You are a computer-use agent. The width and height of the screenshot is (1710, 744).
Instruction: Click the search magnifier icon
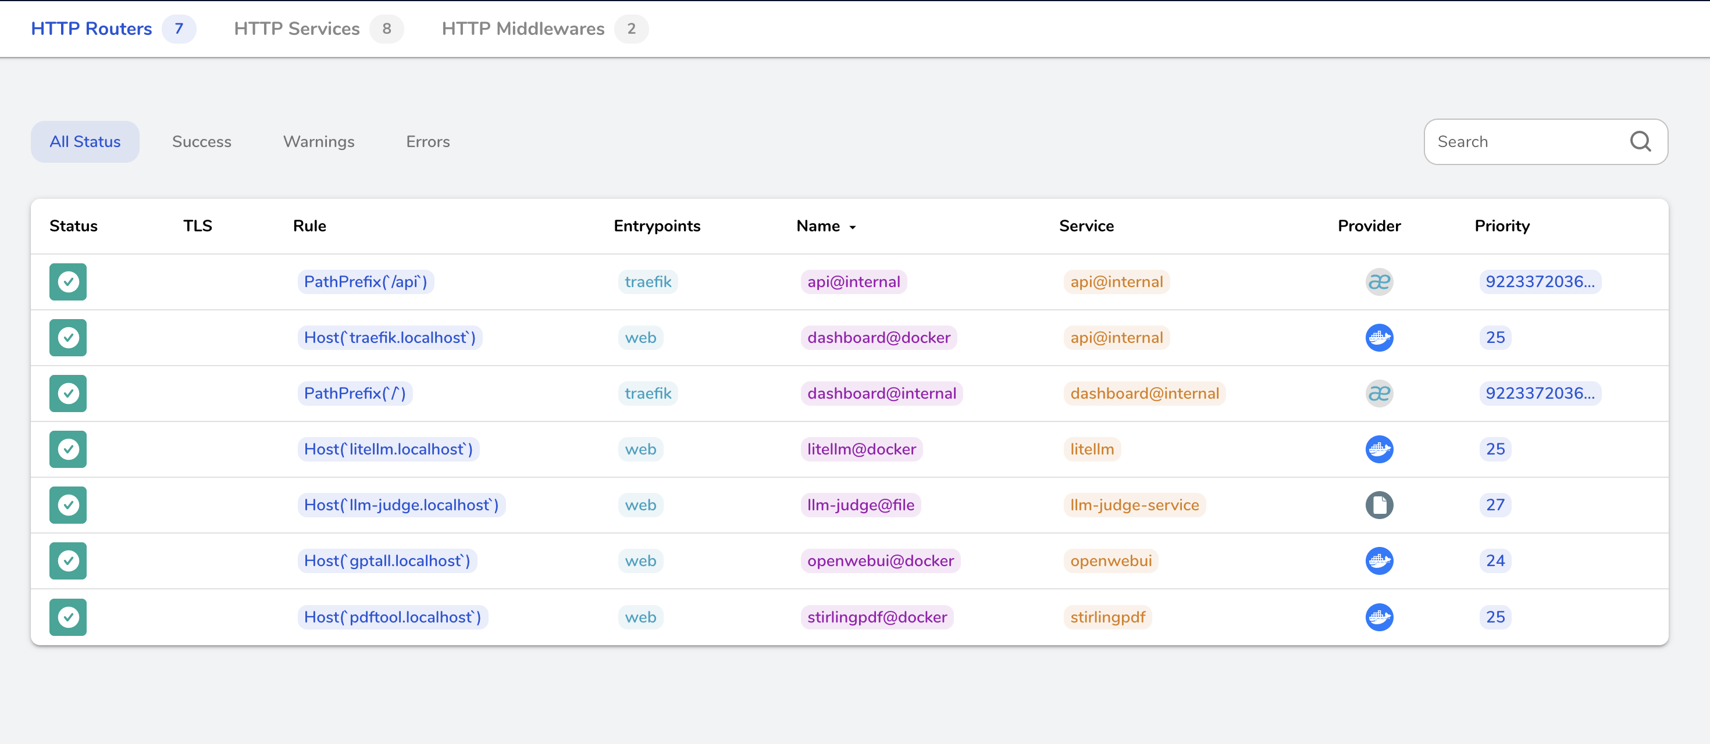[1640, 141]
